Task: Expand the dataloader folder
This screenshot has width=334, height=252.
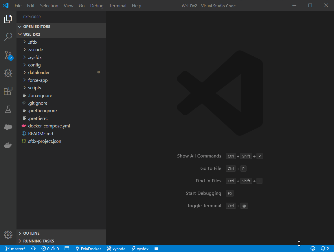Action: tap(61, 72)
